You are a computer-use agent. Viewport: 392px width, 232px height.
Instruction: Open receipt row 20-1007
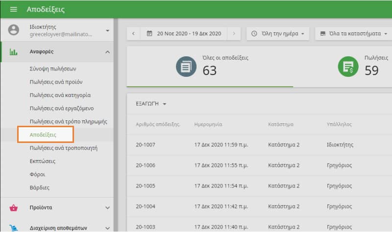point(145,145)
